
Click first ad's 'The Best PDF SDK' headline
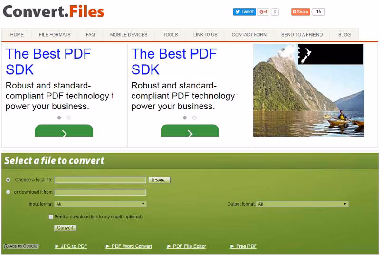click(48, 61)
